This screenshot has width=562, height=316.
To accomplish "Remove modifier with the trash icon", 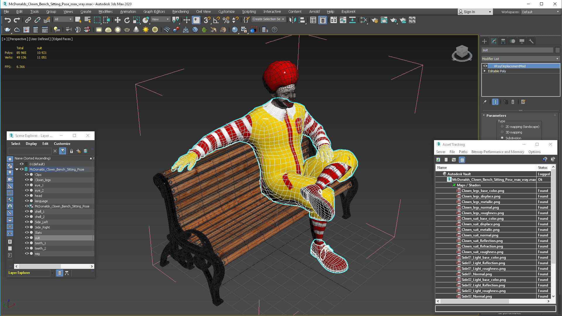I will (513, 102).
